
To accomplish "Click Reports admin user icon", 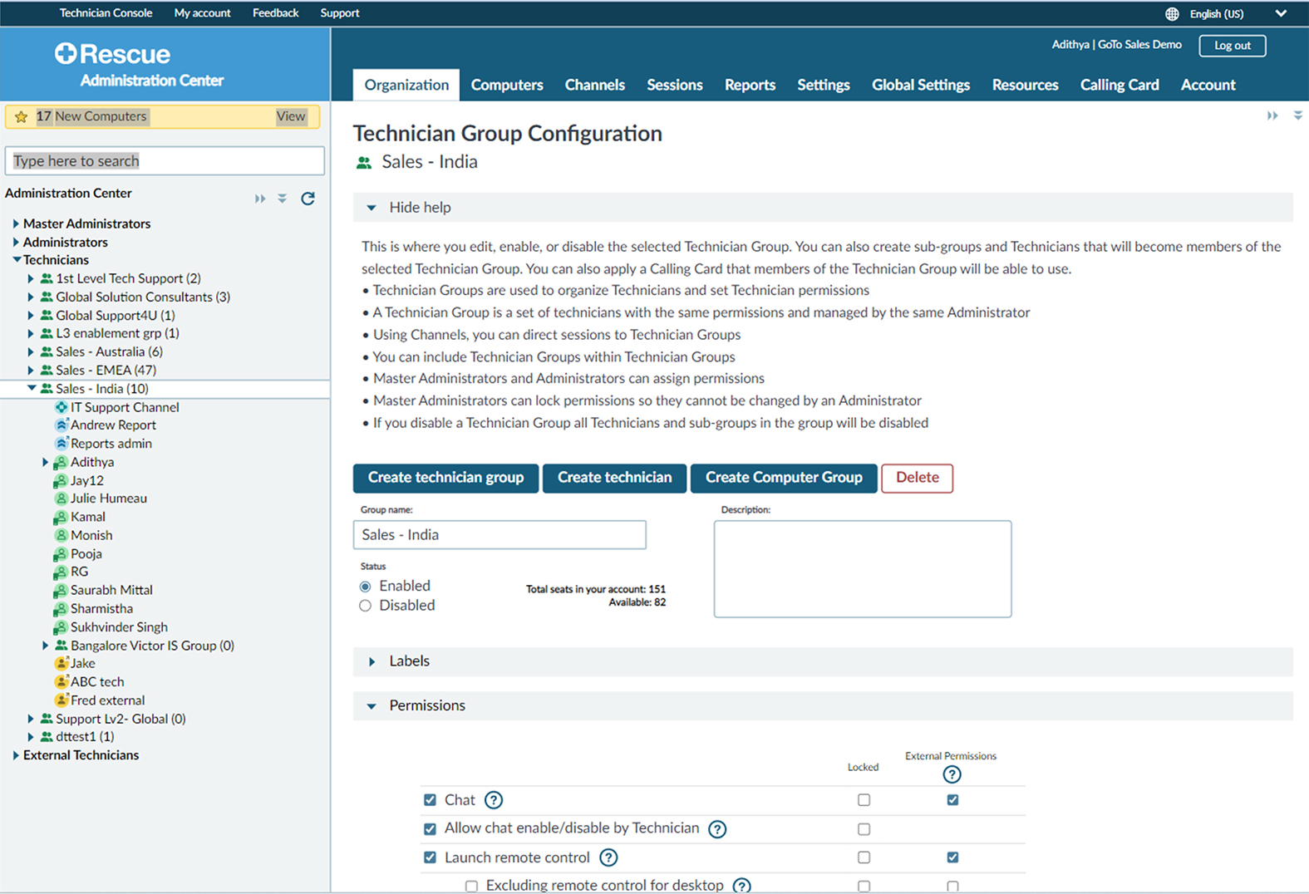I will pos(62,443).
